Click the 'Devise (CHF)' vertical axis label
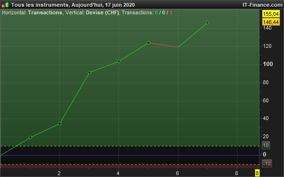 (102, 12)
